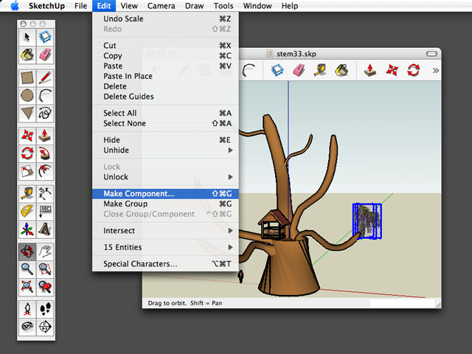Viewport: 472px width, 354px height.
Task: Choose Paste In Place
Action: pyautogui.click(x=165, y=76)
